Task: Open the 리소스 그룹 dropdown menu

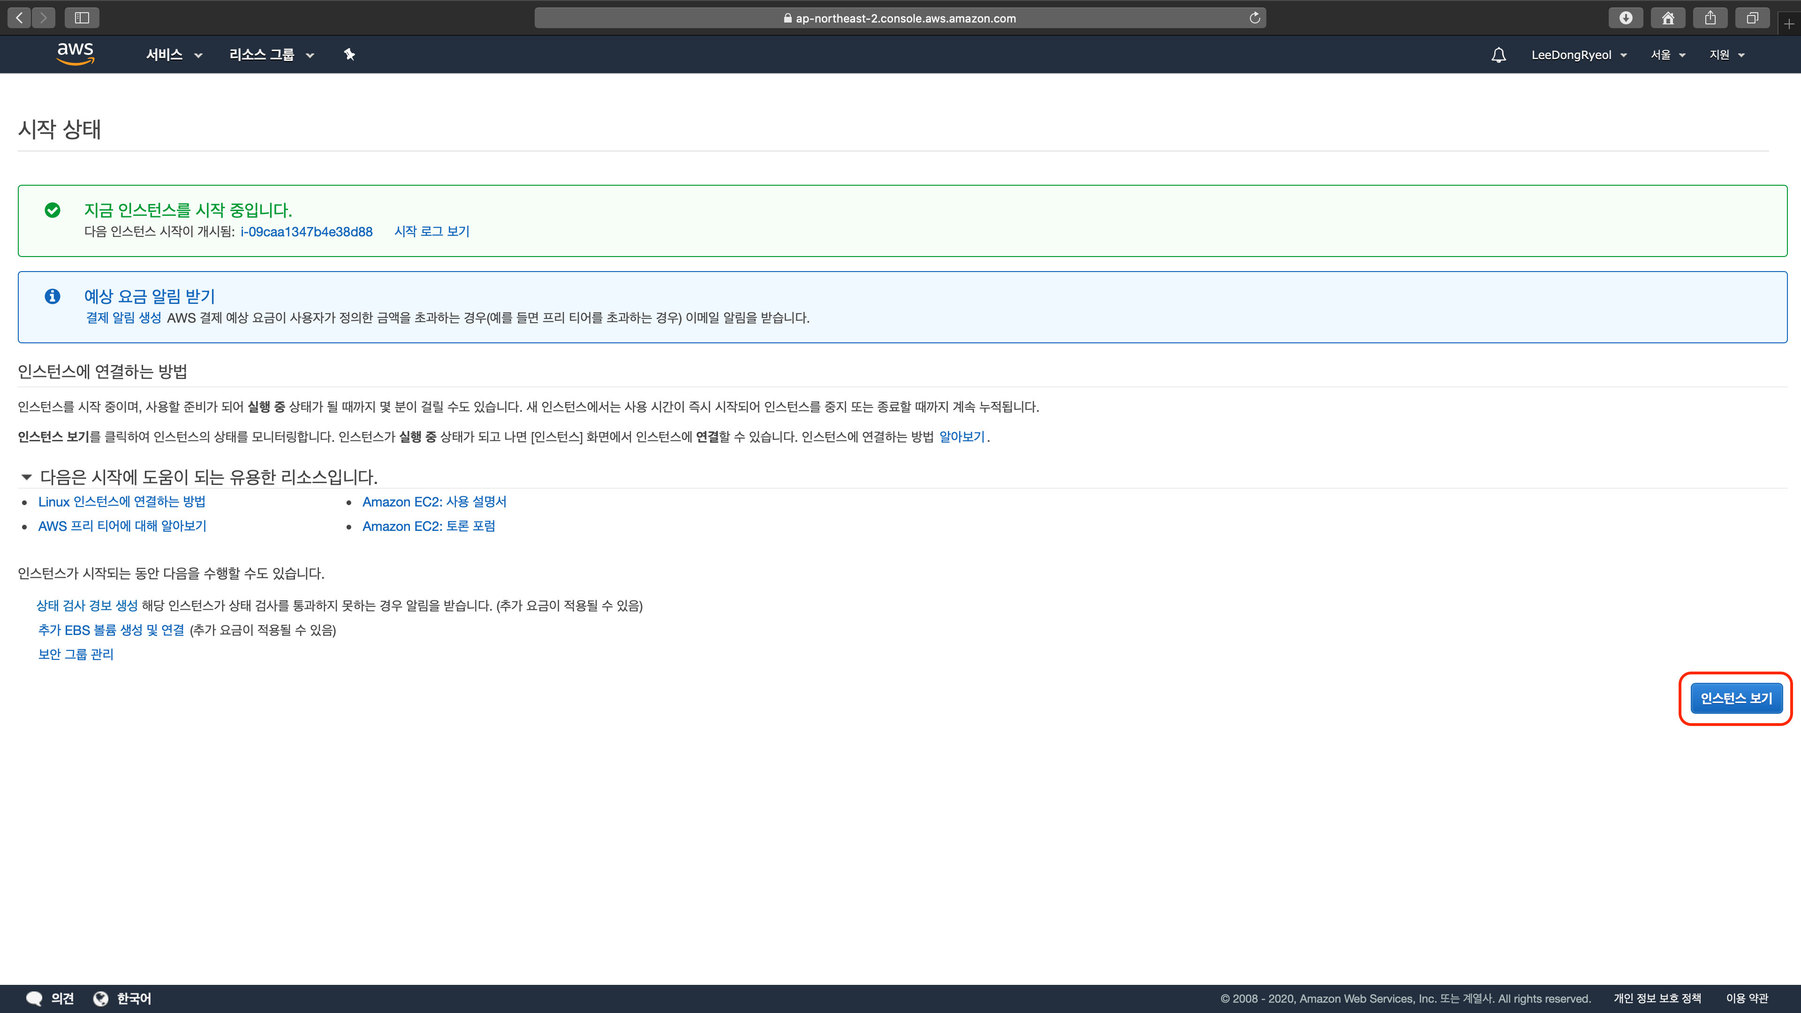Action: point(271,54)
